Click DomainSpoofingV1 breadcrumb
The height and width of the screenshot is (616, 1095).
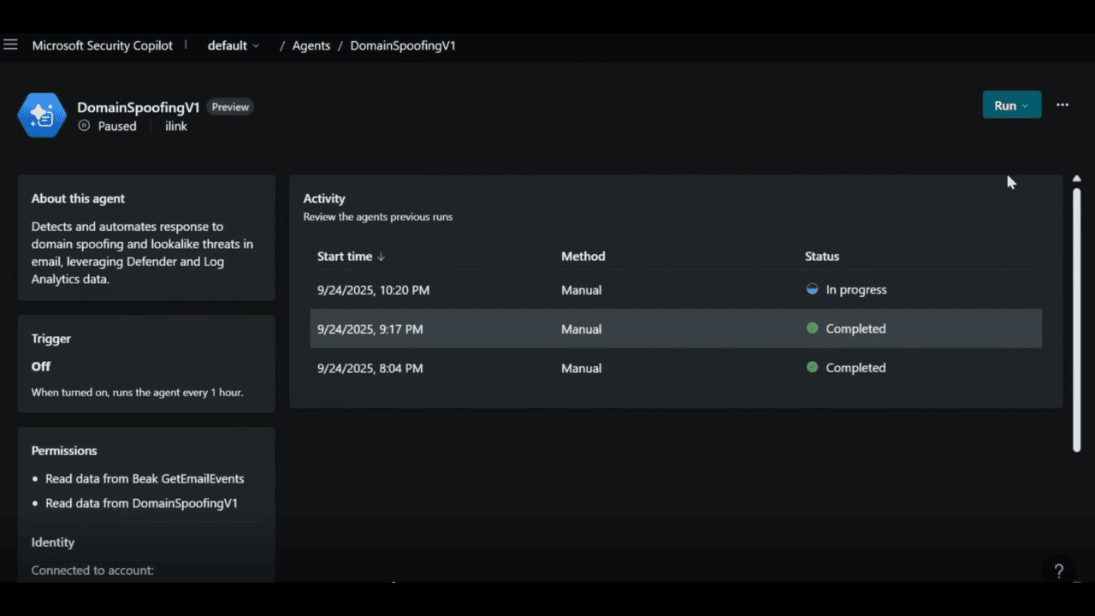pyautogui.click(x=403, y=45)
